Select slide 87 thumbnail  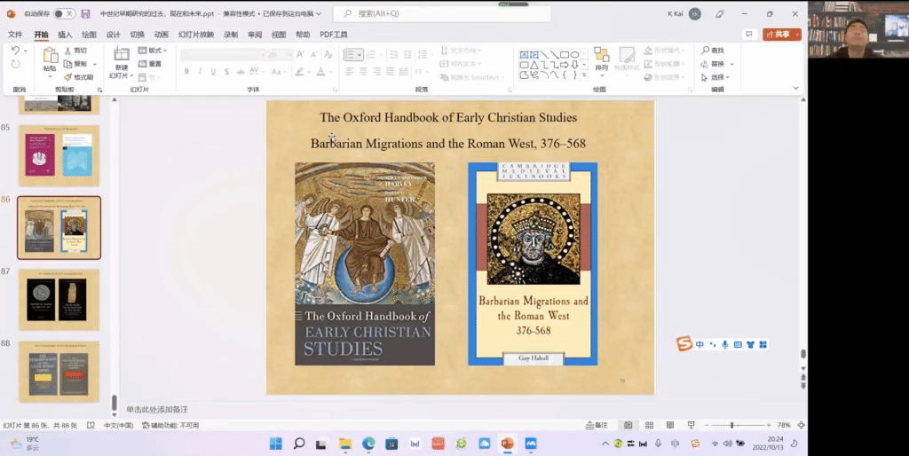(x=59, y=300)
